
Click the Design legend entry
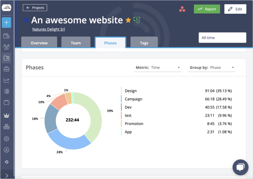pos(131,91)
